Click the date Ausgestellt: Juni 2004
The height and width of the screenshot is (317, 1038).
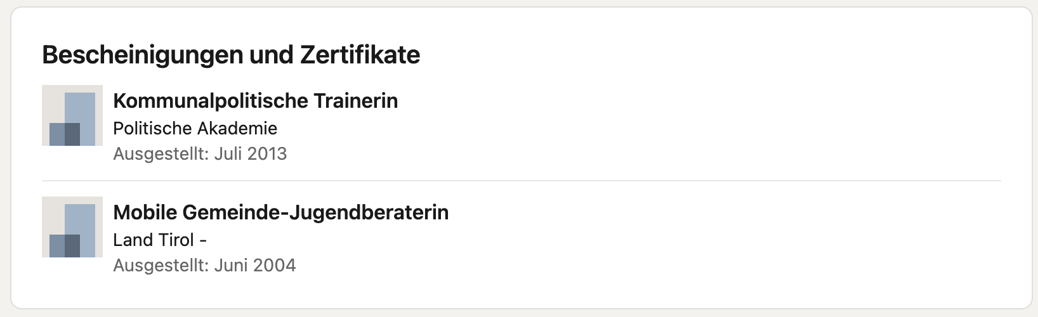coord(204,265)
